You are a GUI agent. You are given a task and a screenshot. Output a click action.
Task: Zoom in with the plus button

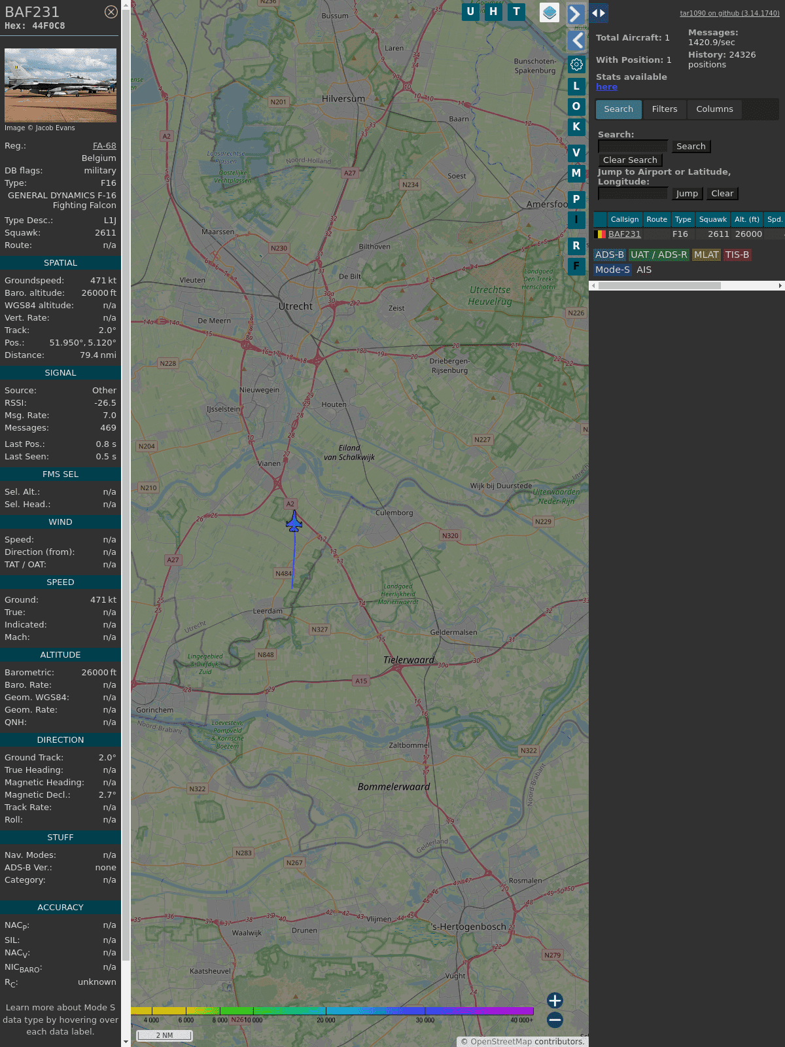click(555, 1000)
